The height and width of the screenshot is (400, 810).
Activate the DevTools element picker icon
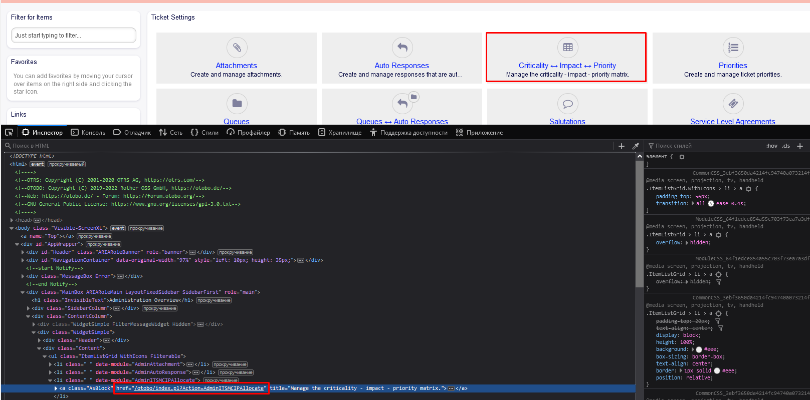pos(9,133)
